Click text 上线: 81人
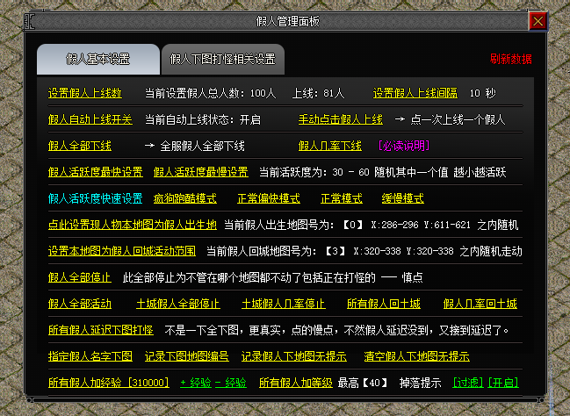This screenshot has height=416, width=570. (319, 93)
